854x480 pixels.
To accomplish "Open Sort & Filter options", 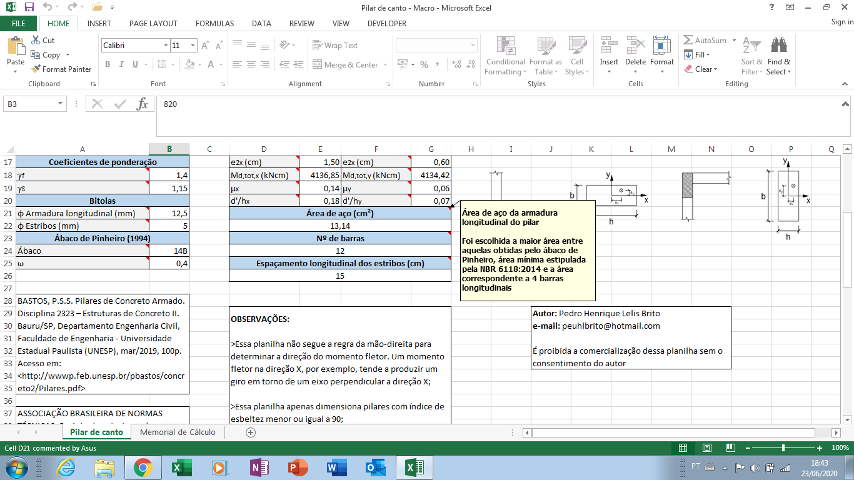I will tap(752, 56).
